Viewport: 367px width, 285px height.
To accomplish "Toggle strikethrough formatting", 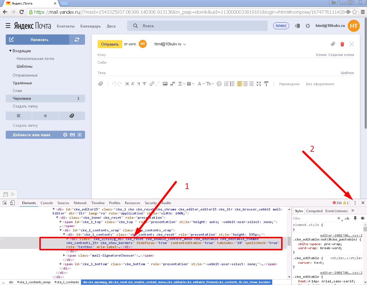I will click(x=144, y=84).
